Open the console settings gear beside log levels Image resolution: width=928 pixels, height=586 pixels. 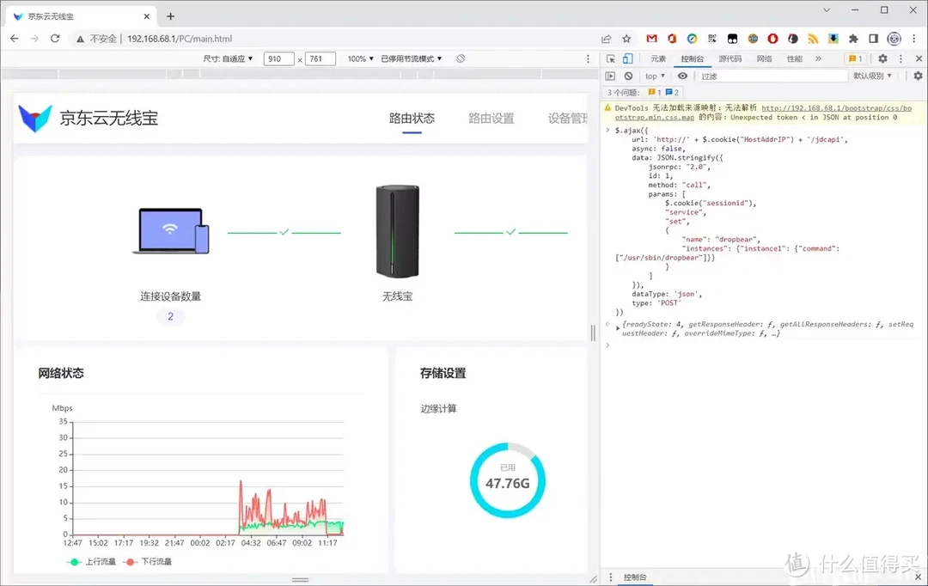(917, 76)
